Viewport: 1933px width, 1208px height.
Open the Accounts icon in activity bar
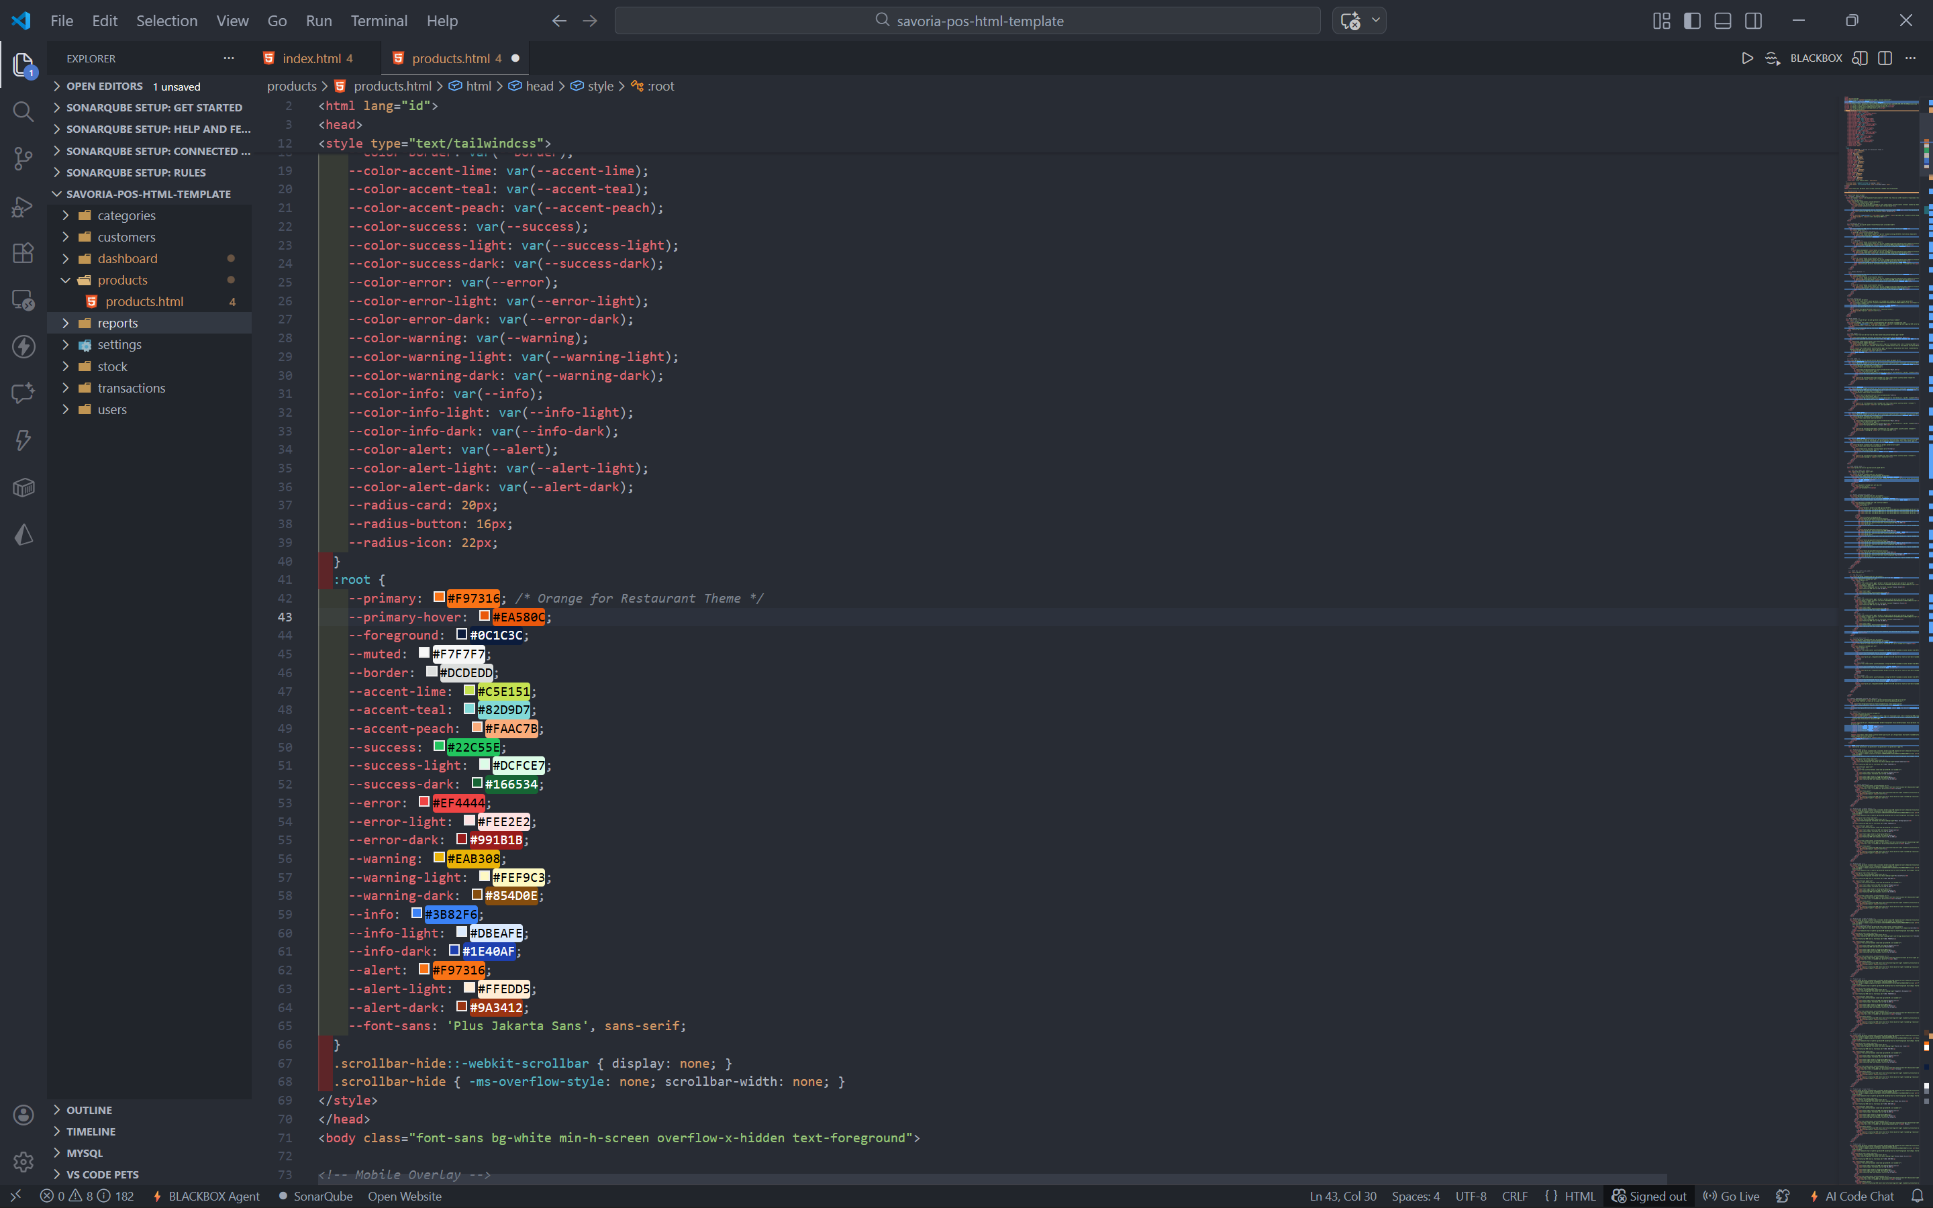[23, 1115]
